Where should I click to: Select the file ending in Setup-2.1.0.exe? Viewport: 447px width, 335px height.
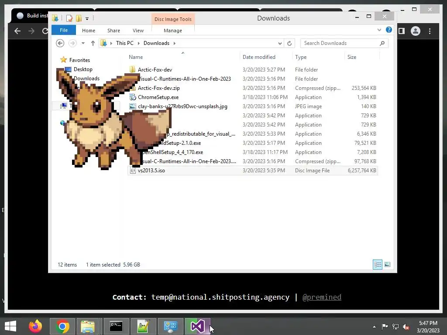coord(179,143)
